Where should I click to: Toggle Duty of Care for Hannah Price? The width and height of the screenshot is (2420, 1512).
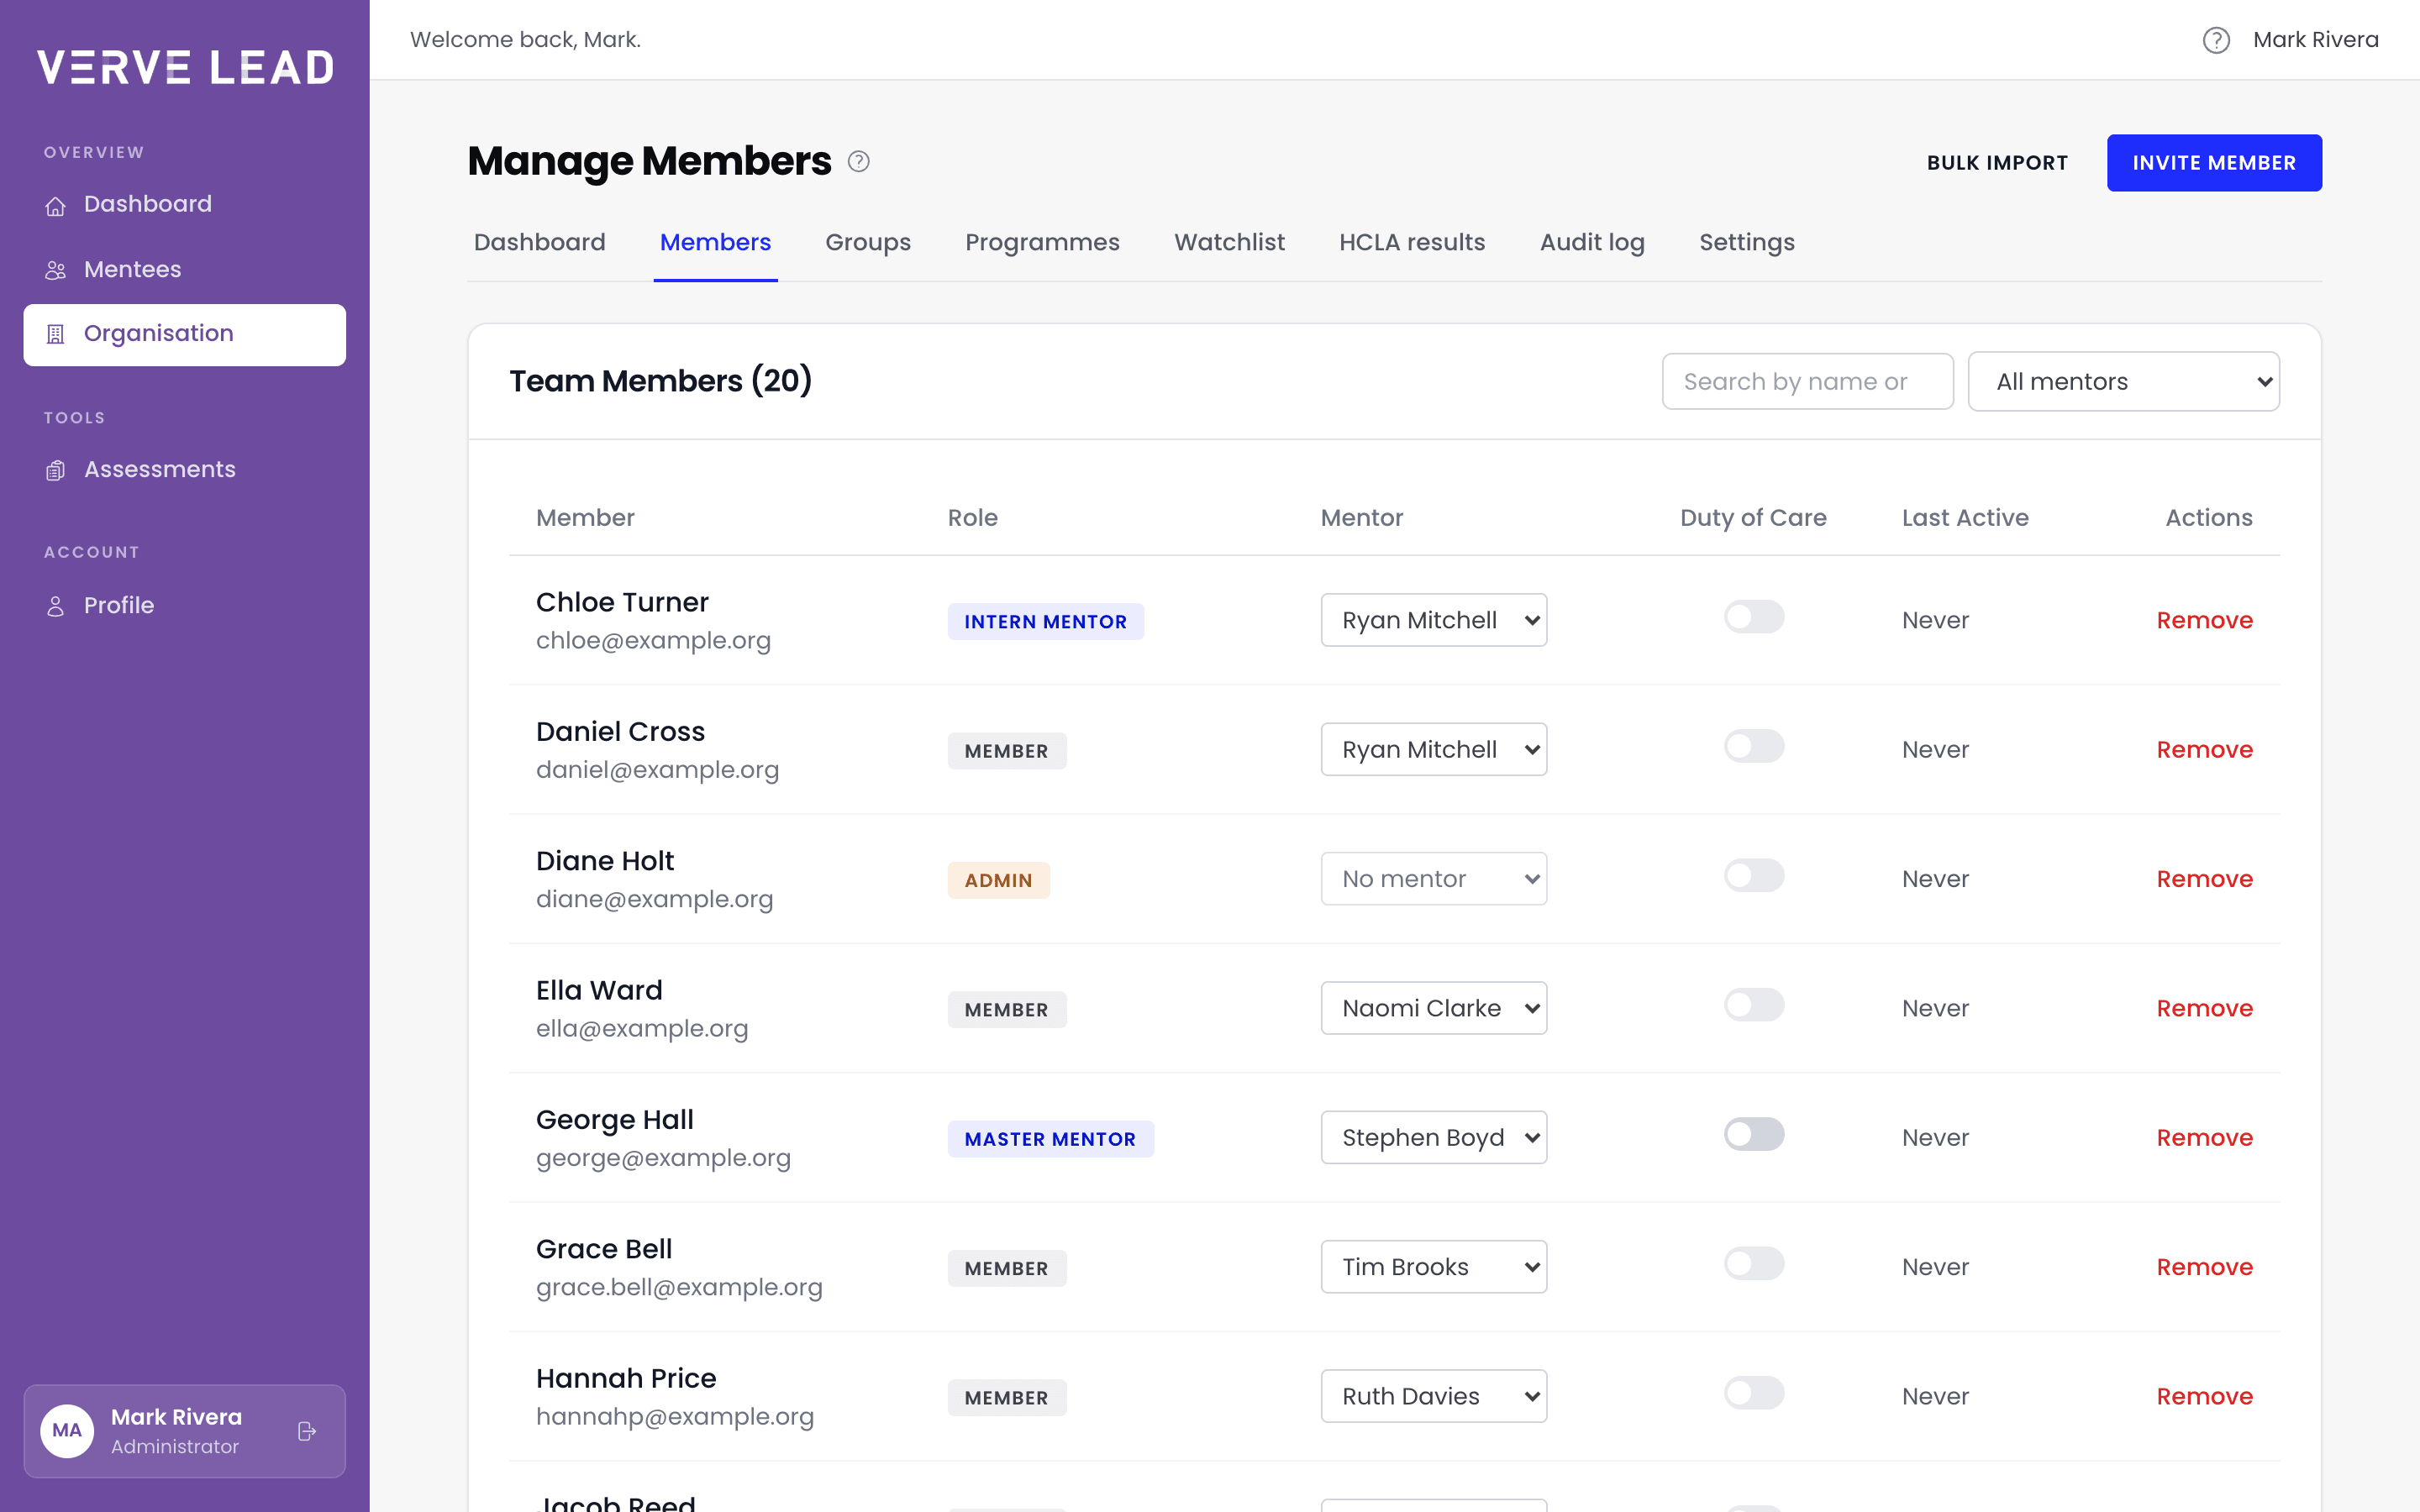1754,1393
